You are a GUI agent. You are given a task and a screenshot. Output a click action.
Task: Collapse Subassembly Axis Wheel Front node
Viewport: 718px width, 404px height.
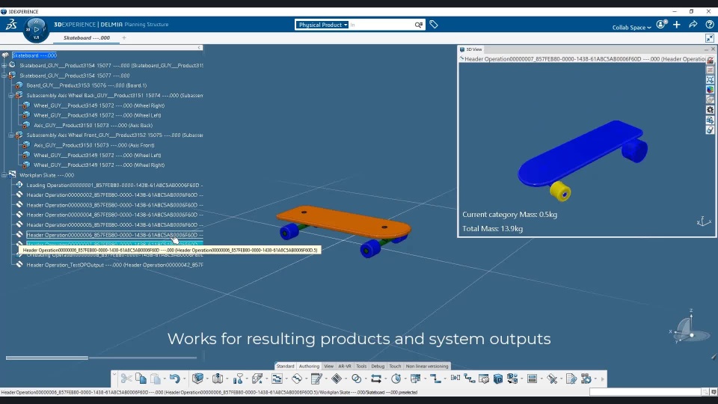click(x=11, y=135)
